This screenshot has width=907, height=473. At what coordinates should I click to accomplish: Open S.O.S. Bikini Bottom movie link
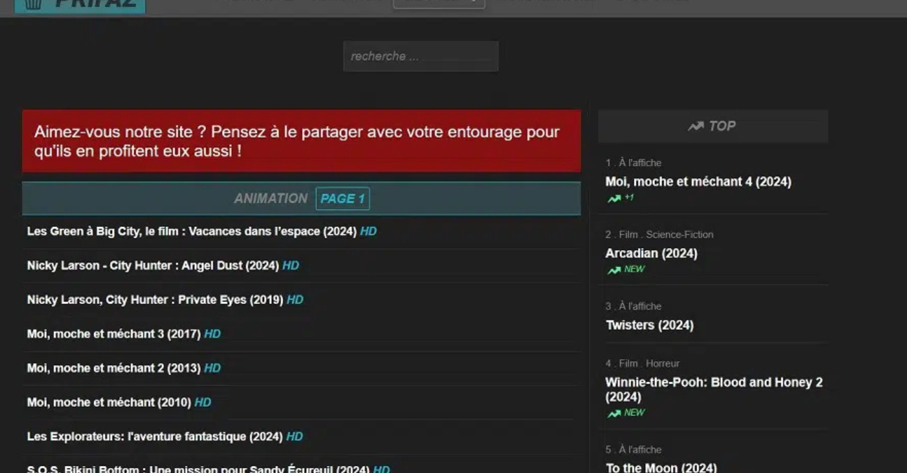198,469
